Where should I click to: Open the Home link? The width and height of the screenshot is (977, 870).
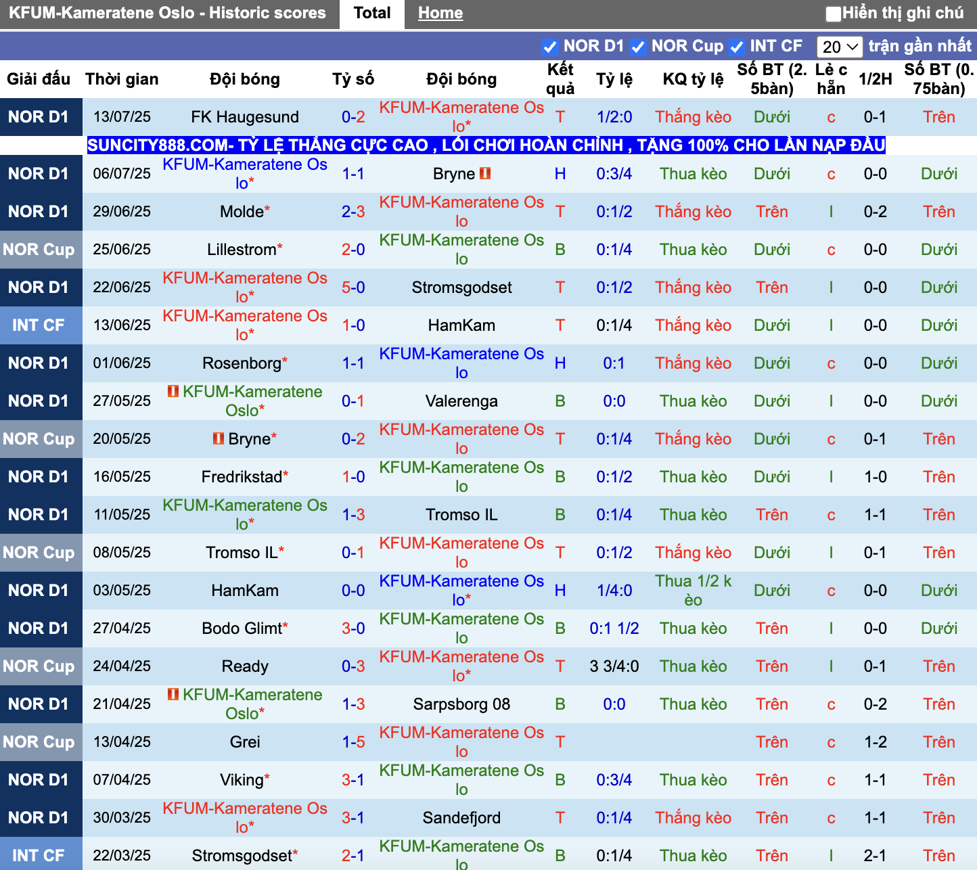[440, 13]
